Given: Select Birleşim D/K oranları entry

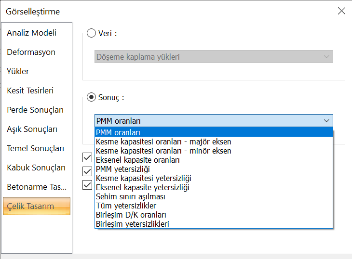Looking at the screenshot, I should pos(131,215).
